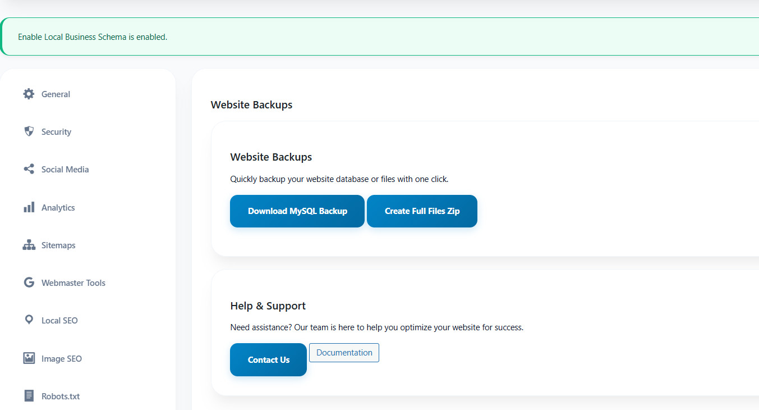The width and height of the screenshot is (759, 410).
Task: Click the schema enabled notification banner
Action: click(x=93, y=37)
